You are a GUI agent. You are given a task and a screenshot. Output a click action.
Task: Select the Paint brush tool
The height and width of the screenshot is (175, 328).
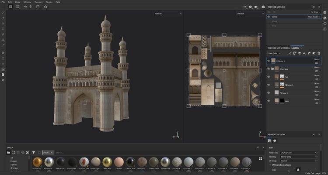3,13
